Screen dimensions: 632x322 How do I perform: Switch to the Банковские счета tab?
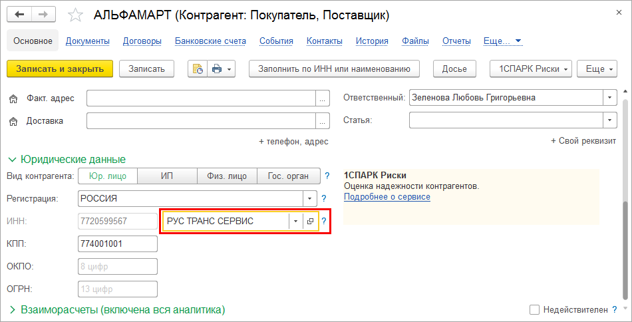tap(210, 41)
